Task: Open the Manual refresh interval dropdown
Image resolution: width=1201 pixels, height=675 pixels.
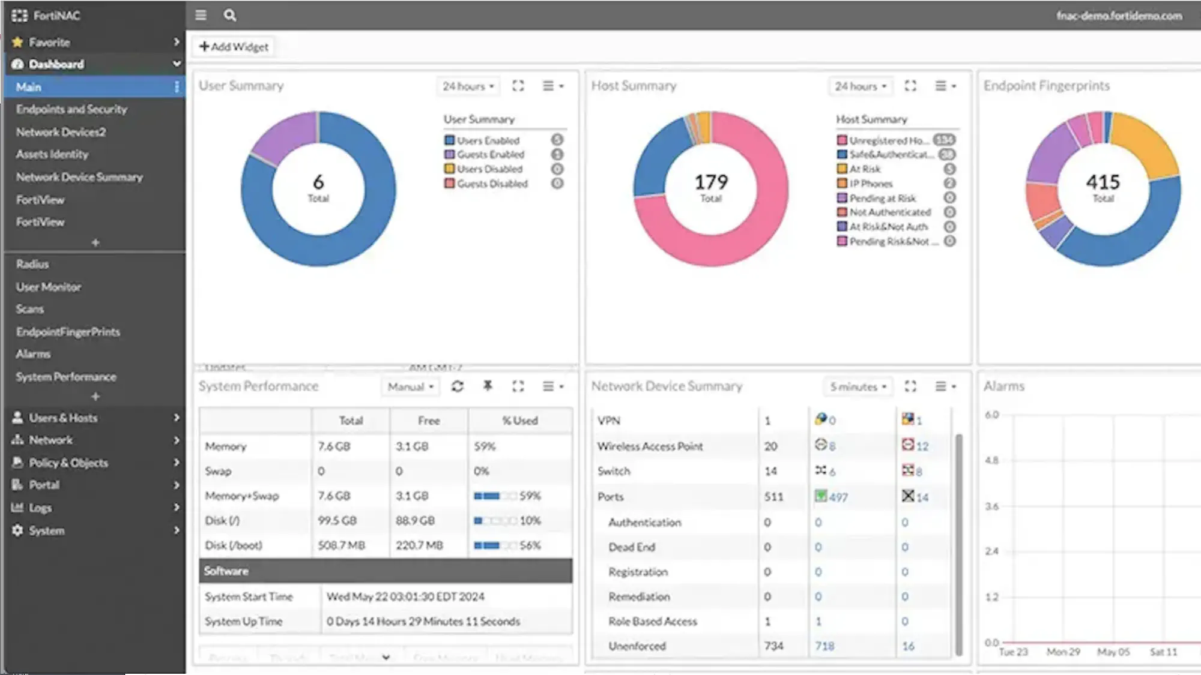Action: pos(410,387)
